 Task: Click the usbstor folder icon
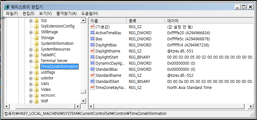point(36,78)
